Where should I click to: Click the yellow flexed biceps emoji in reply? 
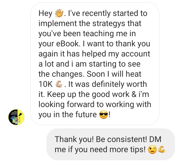coord(162,149)
